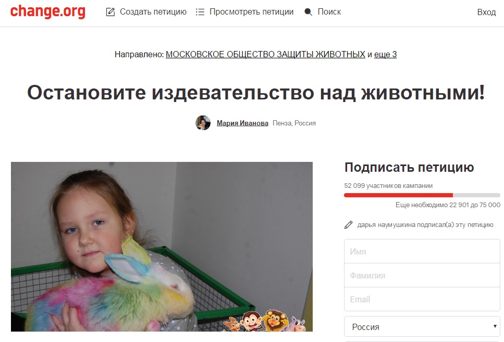Image resolution: width=504 pixels, height=342 pixels.
Task: Click the change.org logo
Action: (48, 11)
